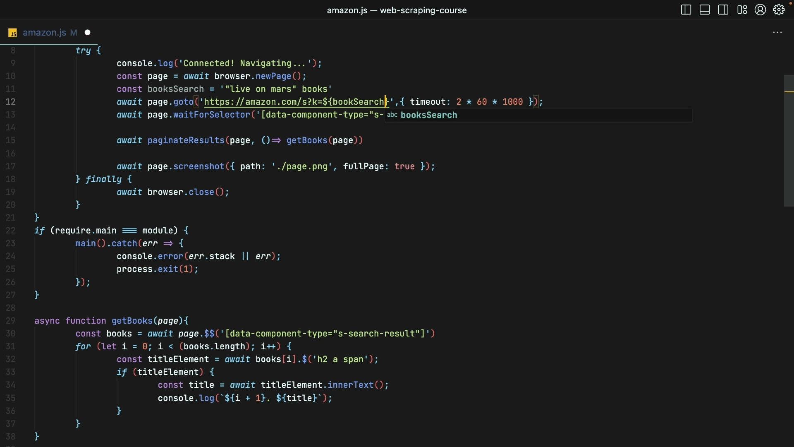Click getBooks function definition name on line 29
Image resolution: width=794 pixels, height=447 pixels.
click(132, 321)
